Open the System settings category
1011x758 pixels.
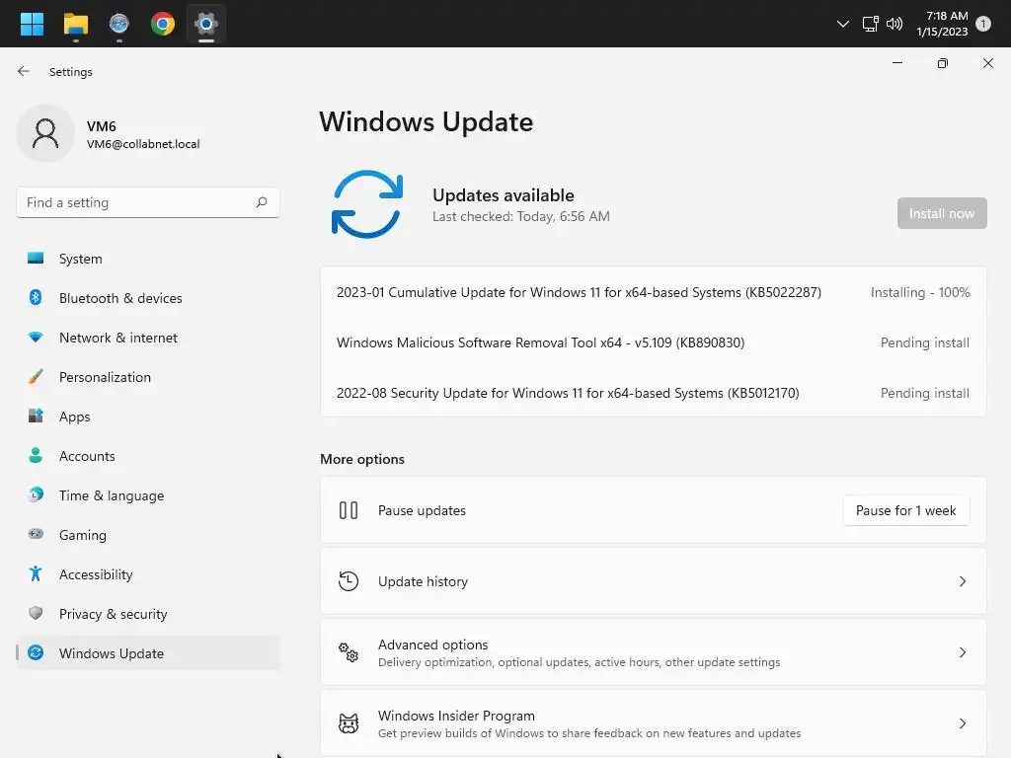point(148,259)
